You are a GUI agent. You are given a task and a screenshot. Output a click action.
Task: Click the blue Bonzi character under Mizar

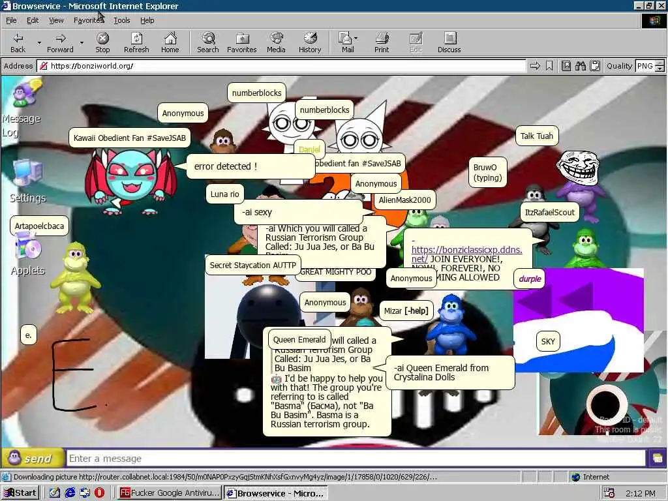(x=451, y=326)
